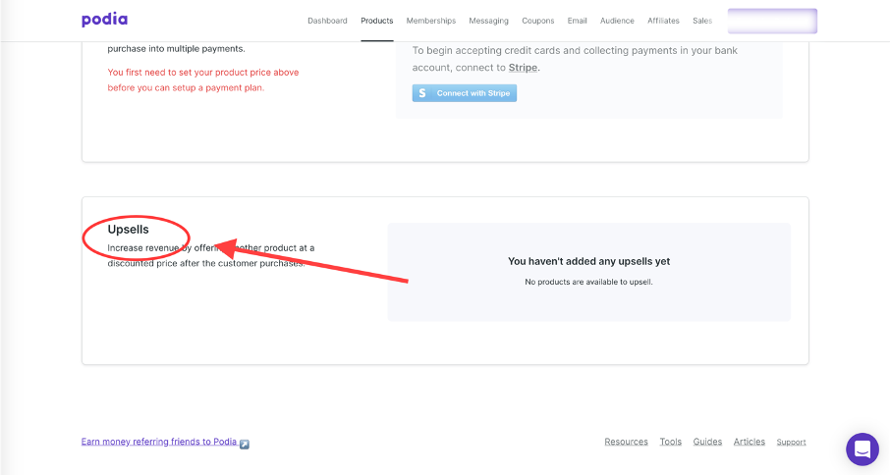Click "purchase into multiple payments." text
This screenshot has width=890, height=475.
(176, 49)
